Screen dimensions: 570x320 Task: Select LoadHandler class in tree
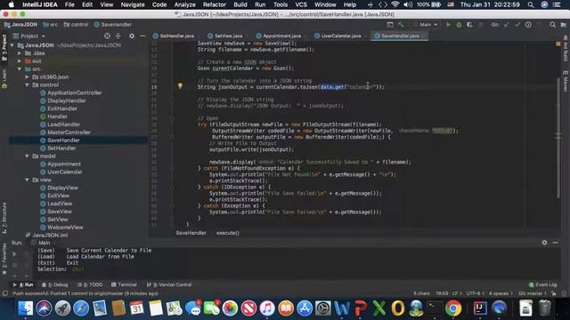coord(63,124)
